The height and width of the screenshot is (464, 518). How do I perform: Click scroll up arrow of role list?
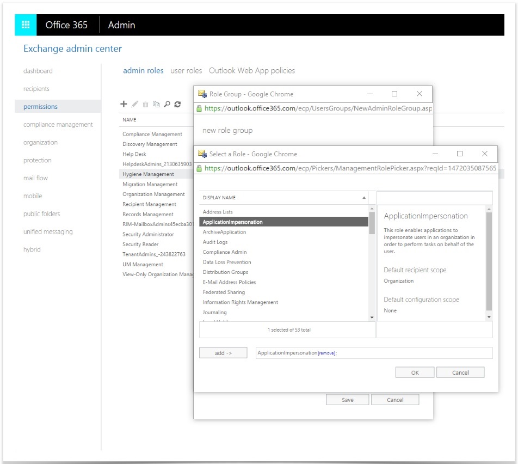tap(372, 209)
